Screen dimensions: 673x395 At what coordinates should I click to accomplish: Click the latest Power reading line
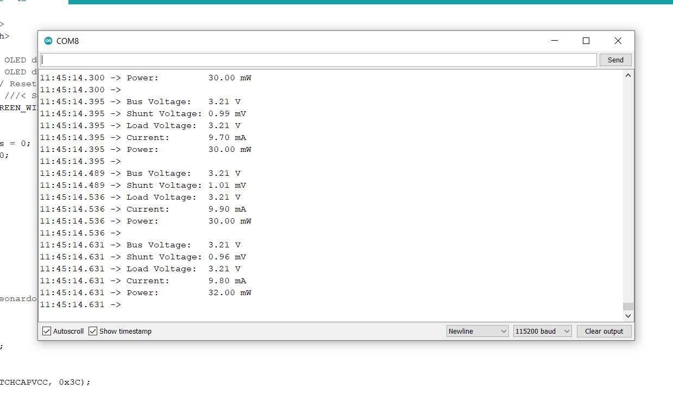point(163,292)
